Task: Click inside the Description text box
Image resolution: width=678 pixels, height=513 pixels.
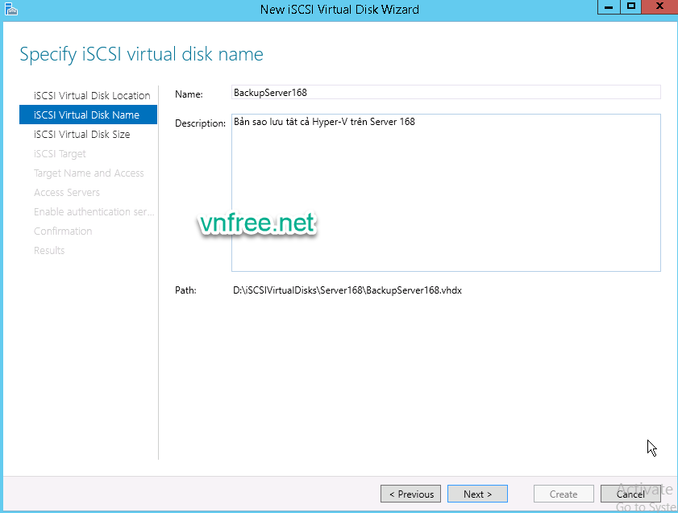Action: pos(445,194)
